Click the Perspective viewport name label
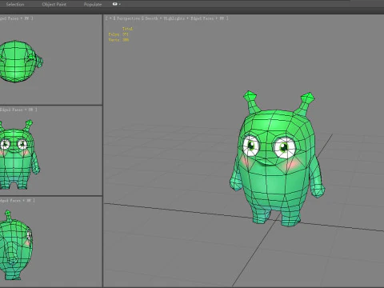This screenshot has height=288, width=384. coord(128,18)
